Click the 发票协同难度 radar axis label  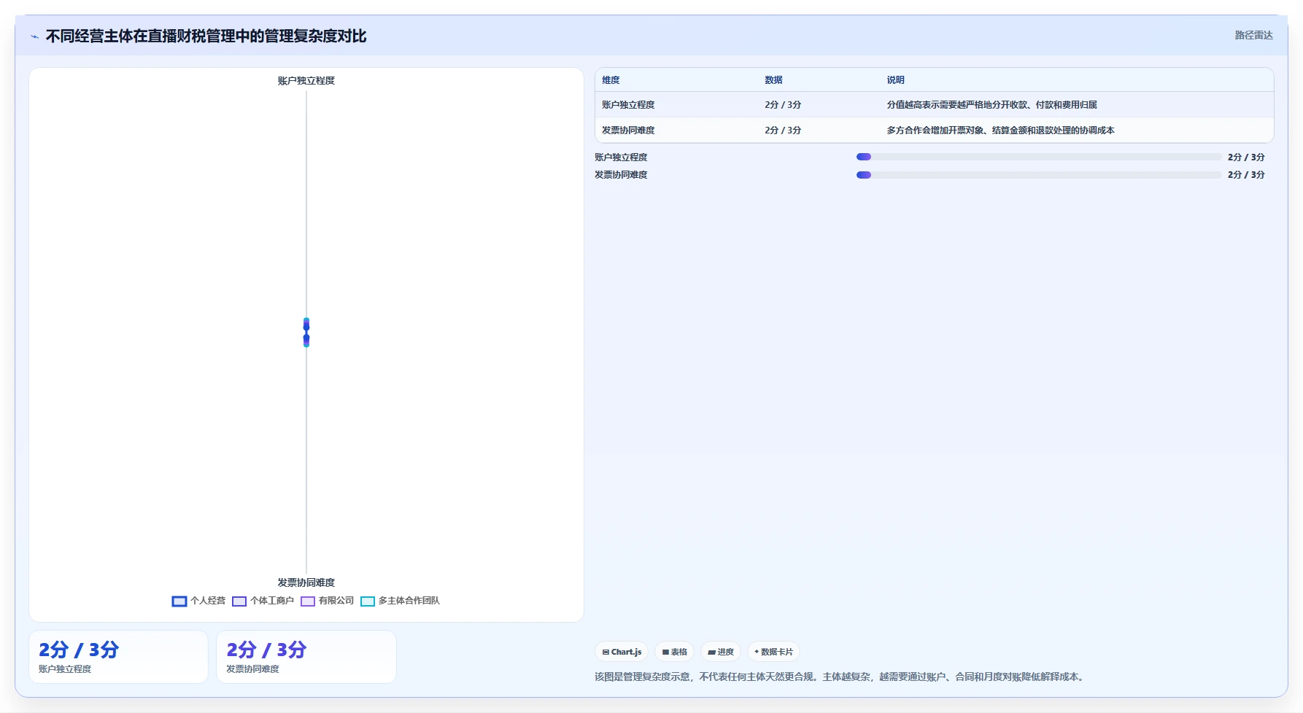click(306, 583)
